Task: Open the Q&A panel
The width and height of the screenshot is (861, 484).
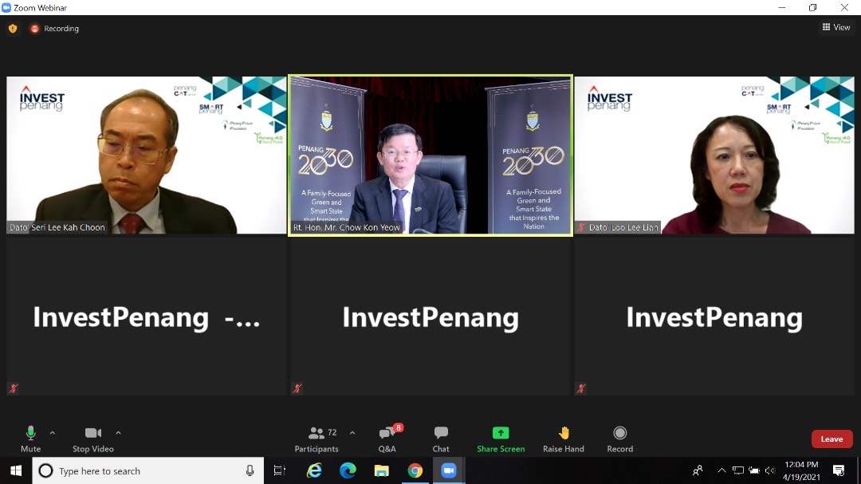Action: pyautogui.click(x=387, y=439)
